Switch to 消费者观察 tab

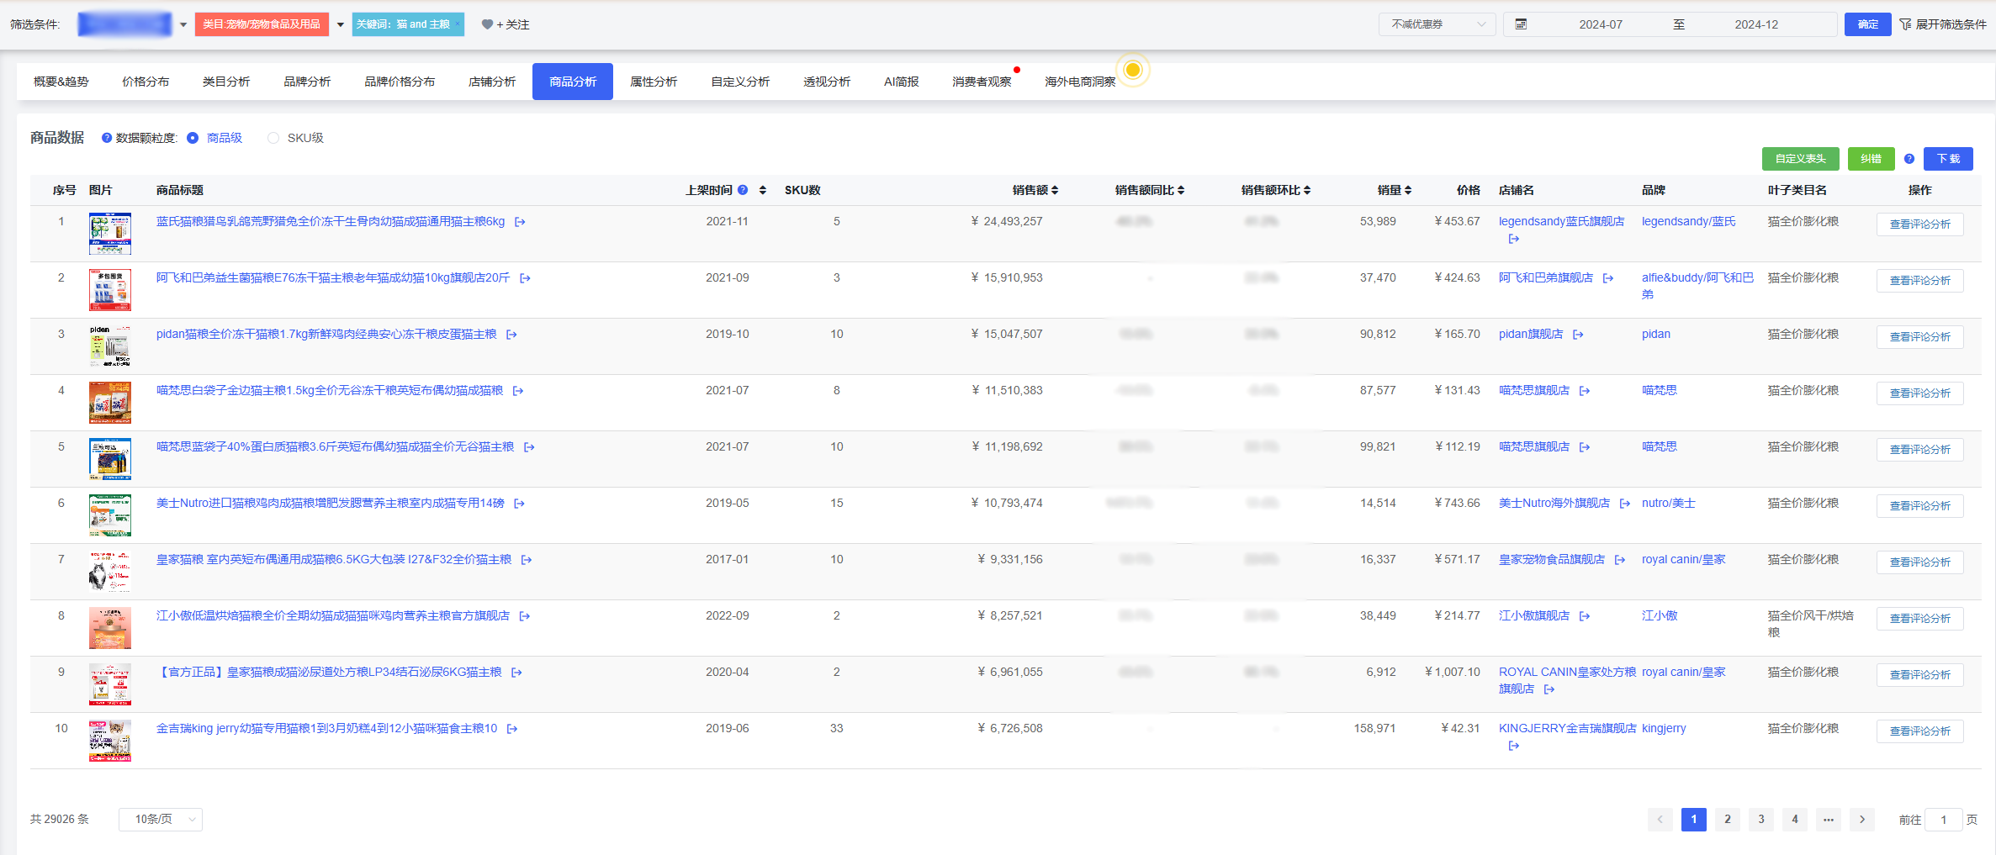click(x=982, y=82)
